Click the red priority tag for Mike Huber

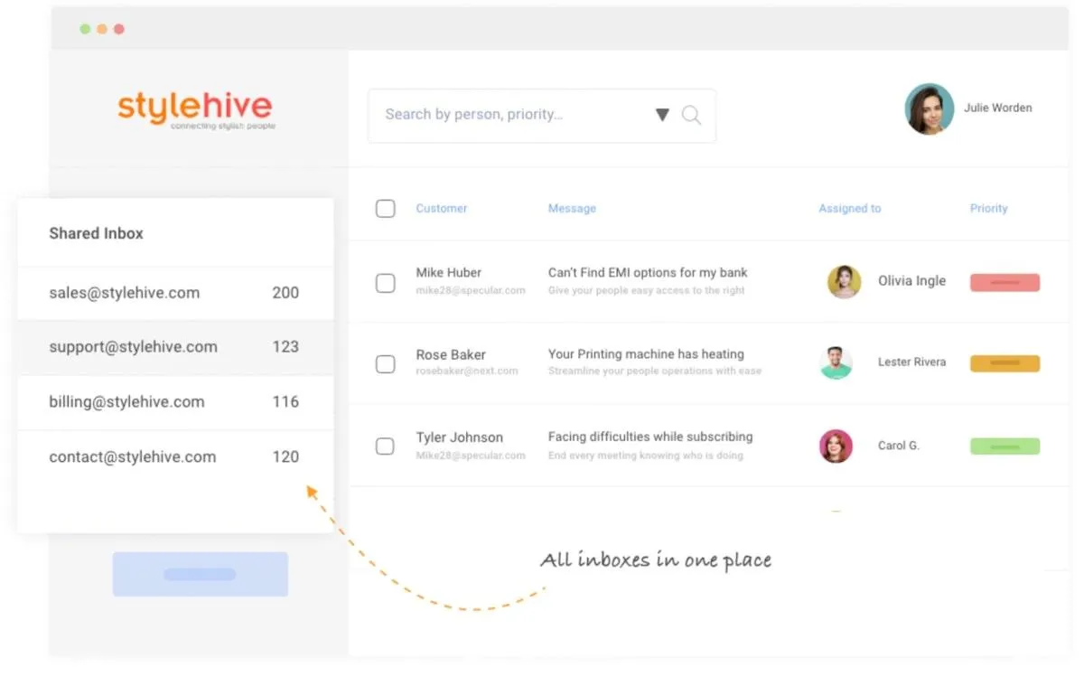point(1005,283)
